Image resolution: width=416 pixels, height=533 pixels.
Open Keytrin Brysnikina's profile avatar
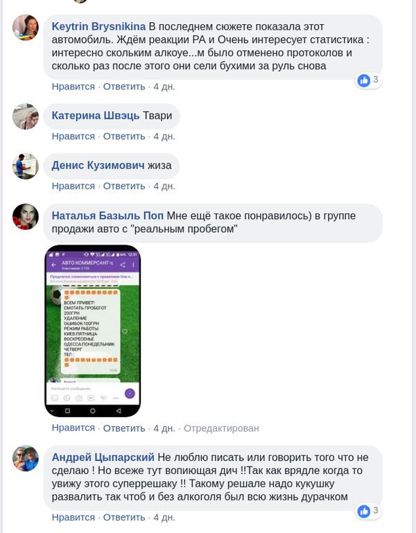click(26, 28)
